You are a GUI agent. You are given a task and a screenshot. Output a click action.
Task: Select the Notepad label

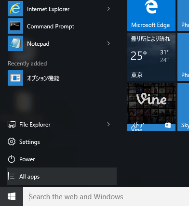38,44
